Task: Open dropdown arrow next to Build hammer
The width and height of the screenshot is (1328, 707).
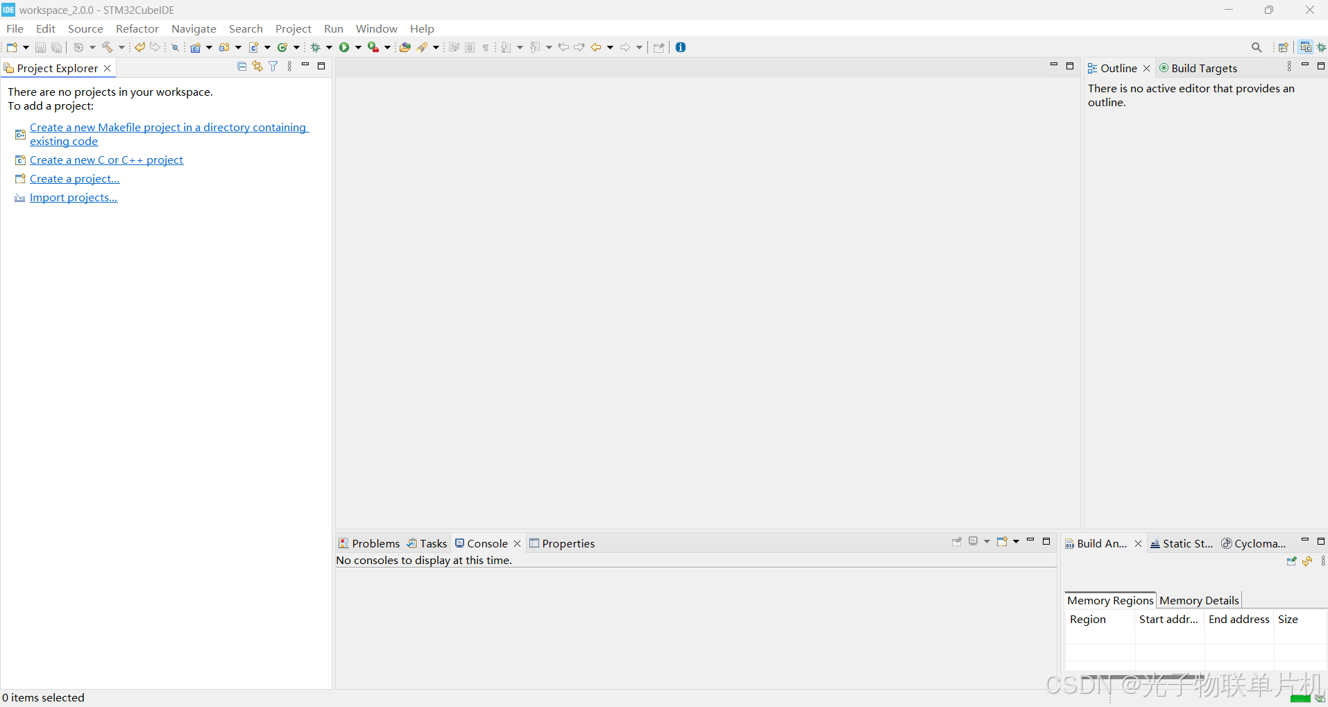Action: coord(121,47)
